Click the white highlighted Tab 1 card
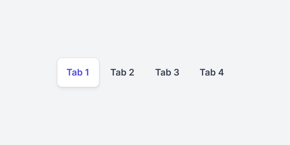 [x=78, y=72]
